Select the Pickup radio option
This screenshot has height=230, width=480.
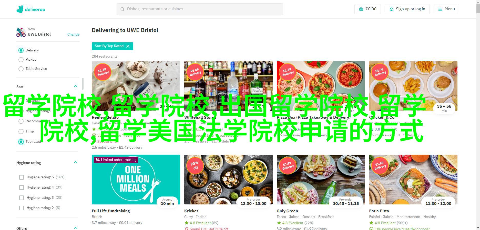(x=21, y=60)
